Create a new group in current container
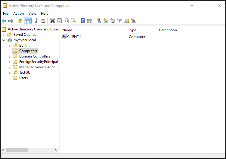226x159 pixels. tap(106, 21)
